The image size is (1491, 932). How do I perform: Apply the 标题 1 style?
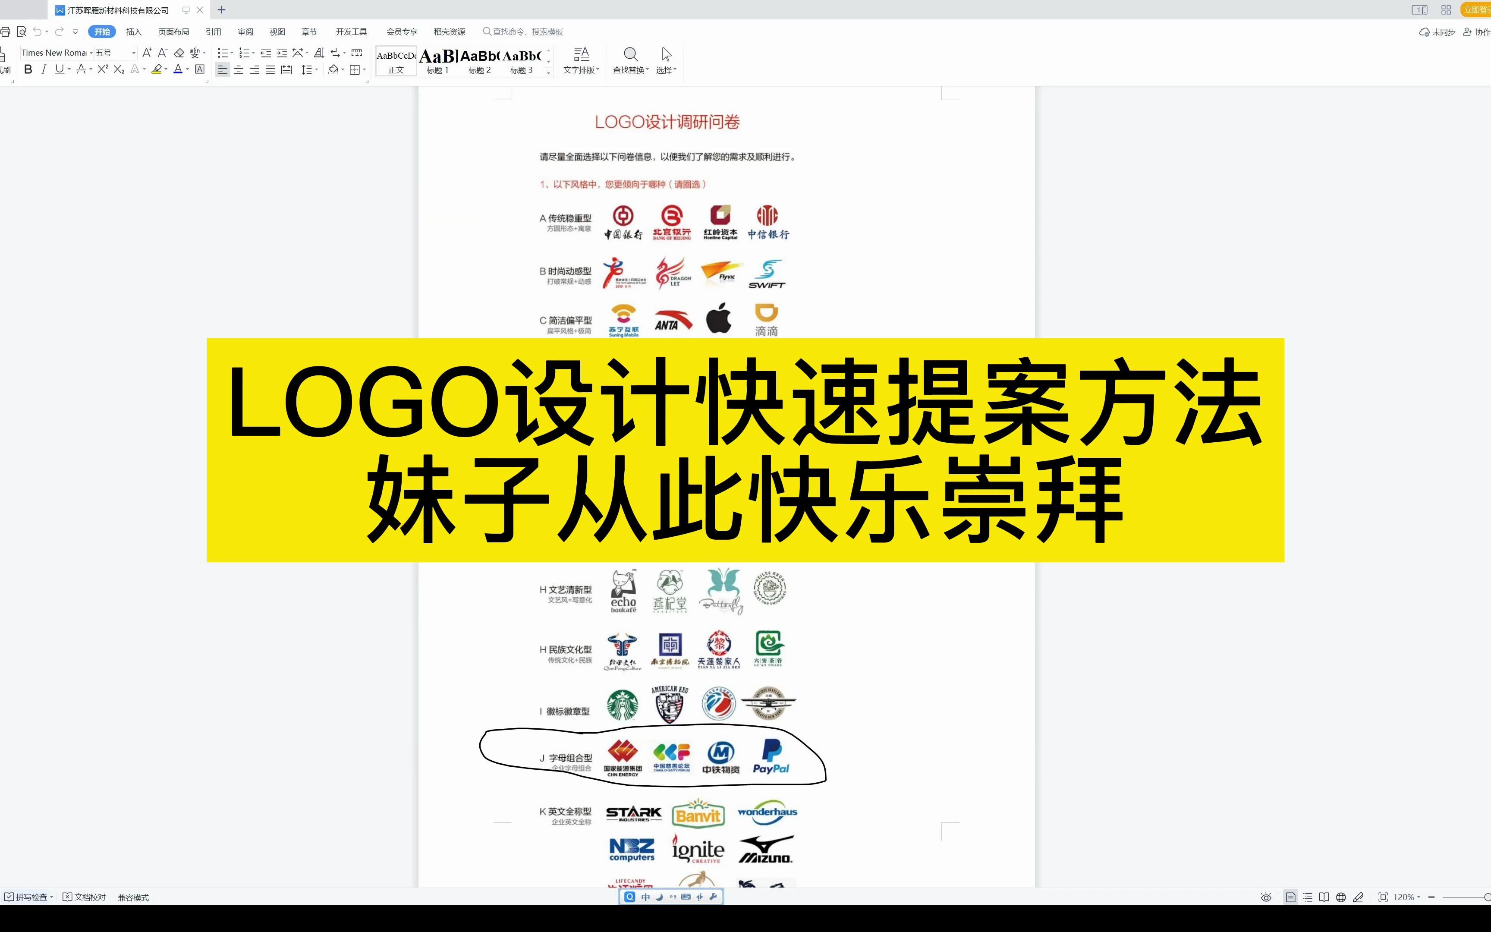point(437,61)
